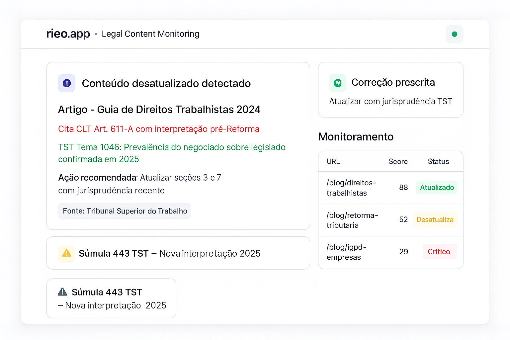
Task: Click the Status column header
Action: click(438, 161)
